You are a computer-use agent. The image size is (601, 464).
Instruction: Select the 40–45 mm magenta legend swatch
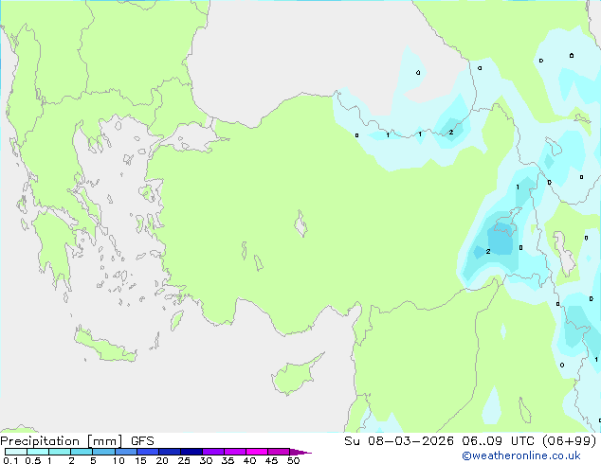click(257, 452)
